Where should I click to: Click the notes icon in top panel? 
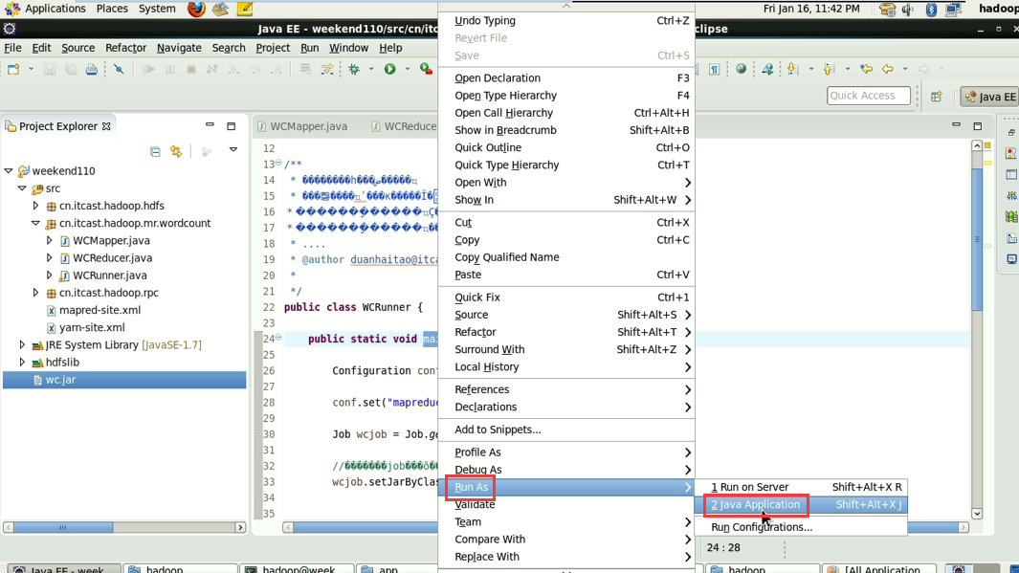[245, 10]
